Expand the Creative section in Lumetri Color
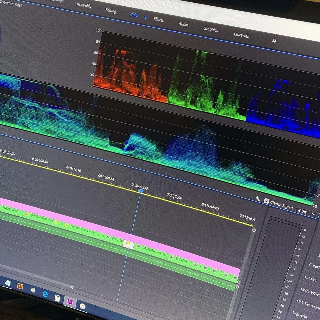 314,265
